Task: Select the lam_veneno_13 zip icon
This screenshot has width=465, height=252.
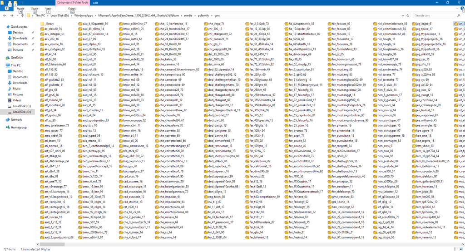Action: pyautogui.click(x=414, y=237)
